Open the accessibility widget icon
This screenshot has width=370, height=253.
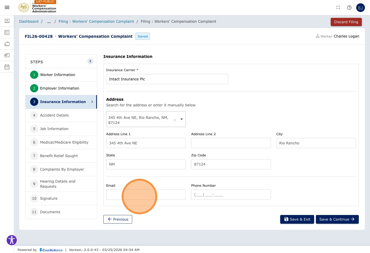[x=12, y=240]
